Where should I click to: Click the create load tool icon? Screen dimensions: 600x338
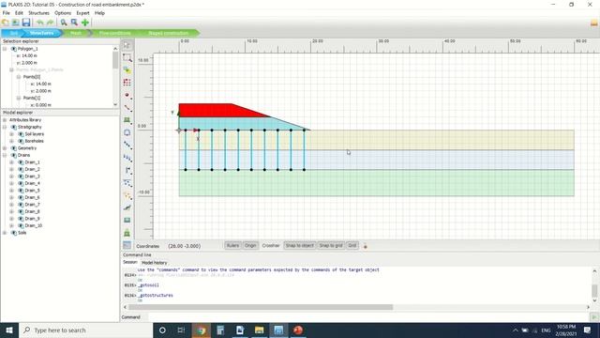(127, 145)
